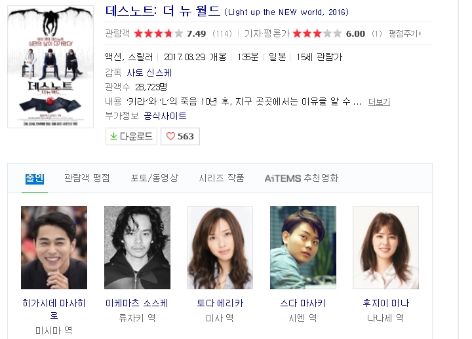The width and height of the screenshot is (472, 339).
Task: Click the critic rating stars
Action: 317,33
